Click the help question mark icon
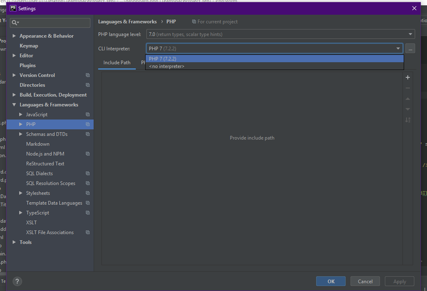Image resolution: width=427 pixels, height=291 pixels. coord(17,282)
